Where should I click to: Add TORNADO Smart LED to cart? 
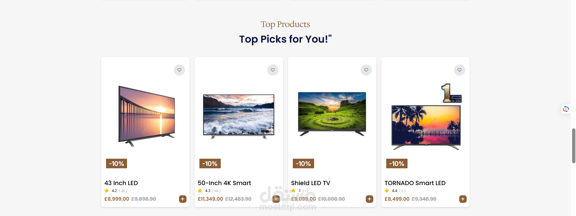tap(463, 199)
